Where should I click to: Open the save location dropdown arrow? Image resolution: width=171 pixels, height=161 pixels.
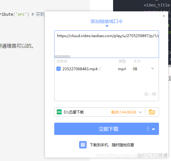tap(140, 112)
